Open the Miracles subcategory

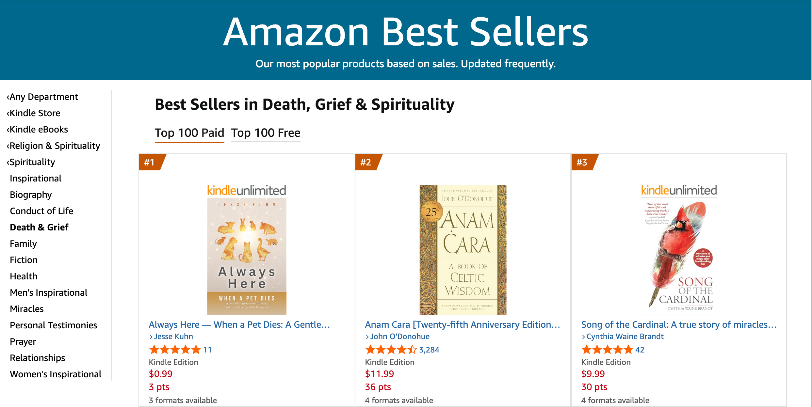click(27, 309)
